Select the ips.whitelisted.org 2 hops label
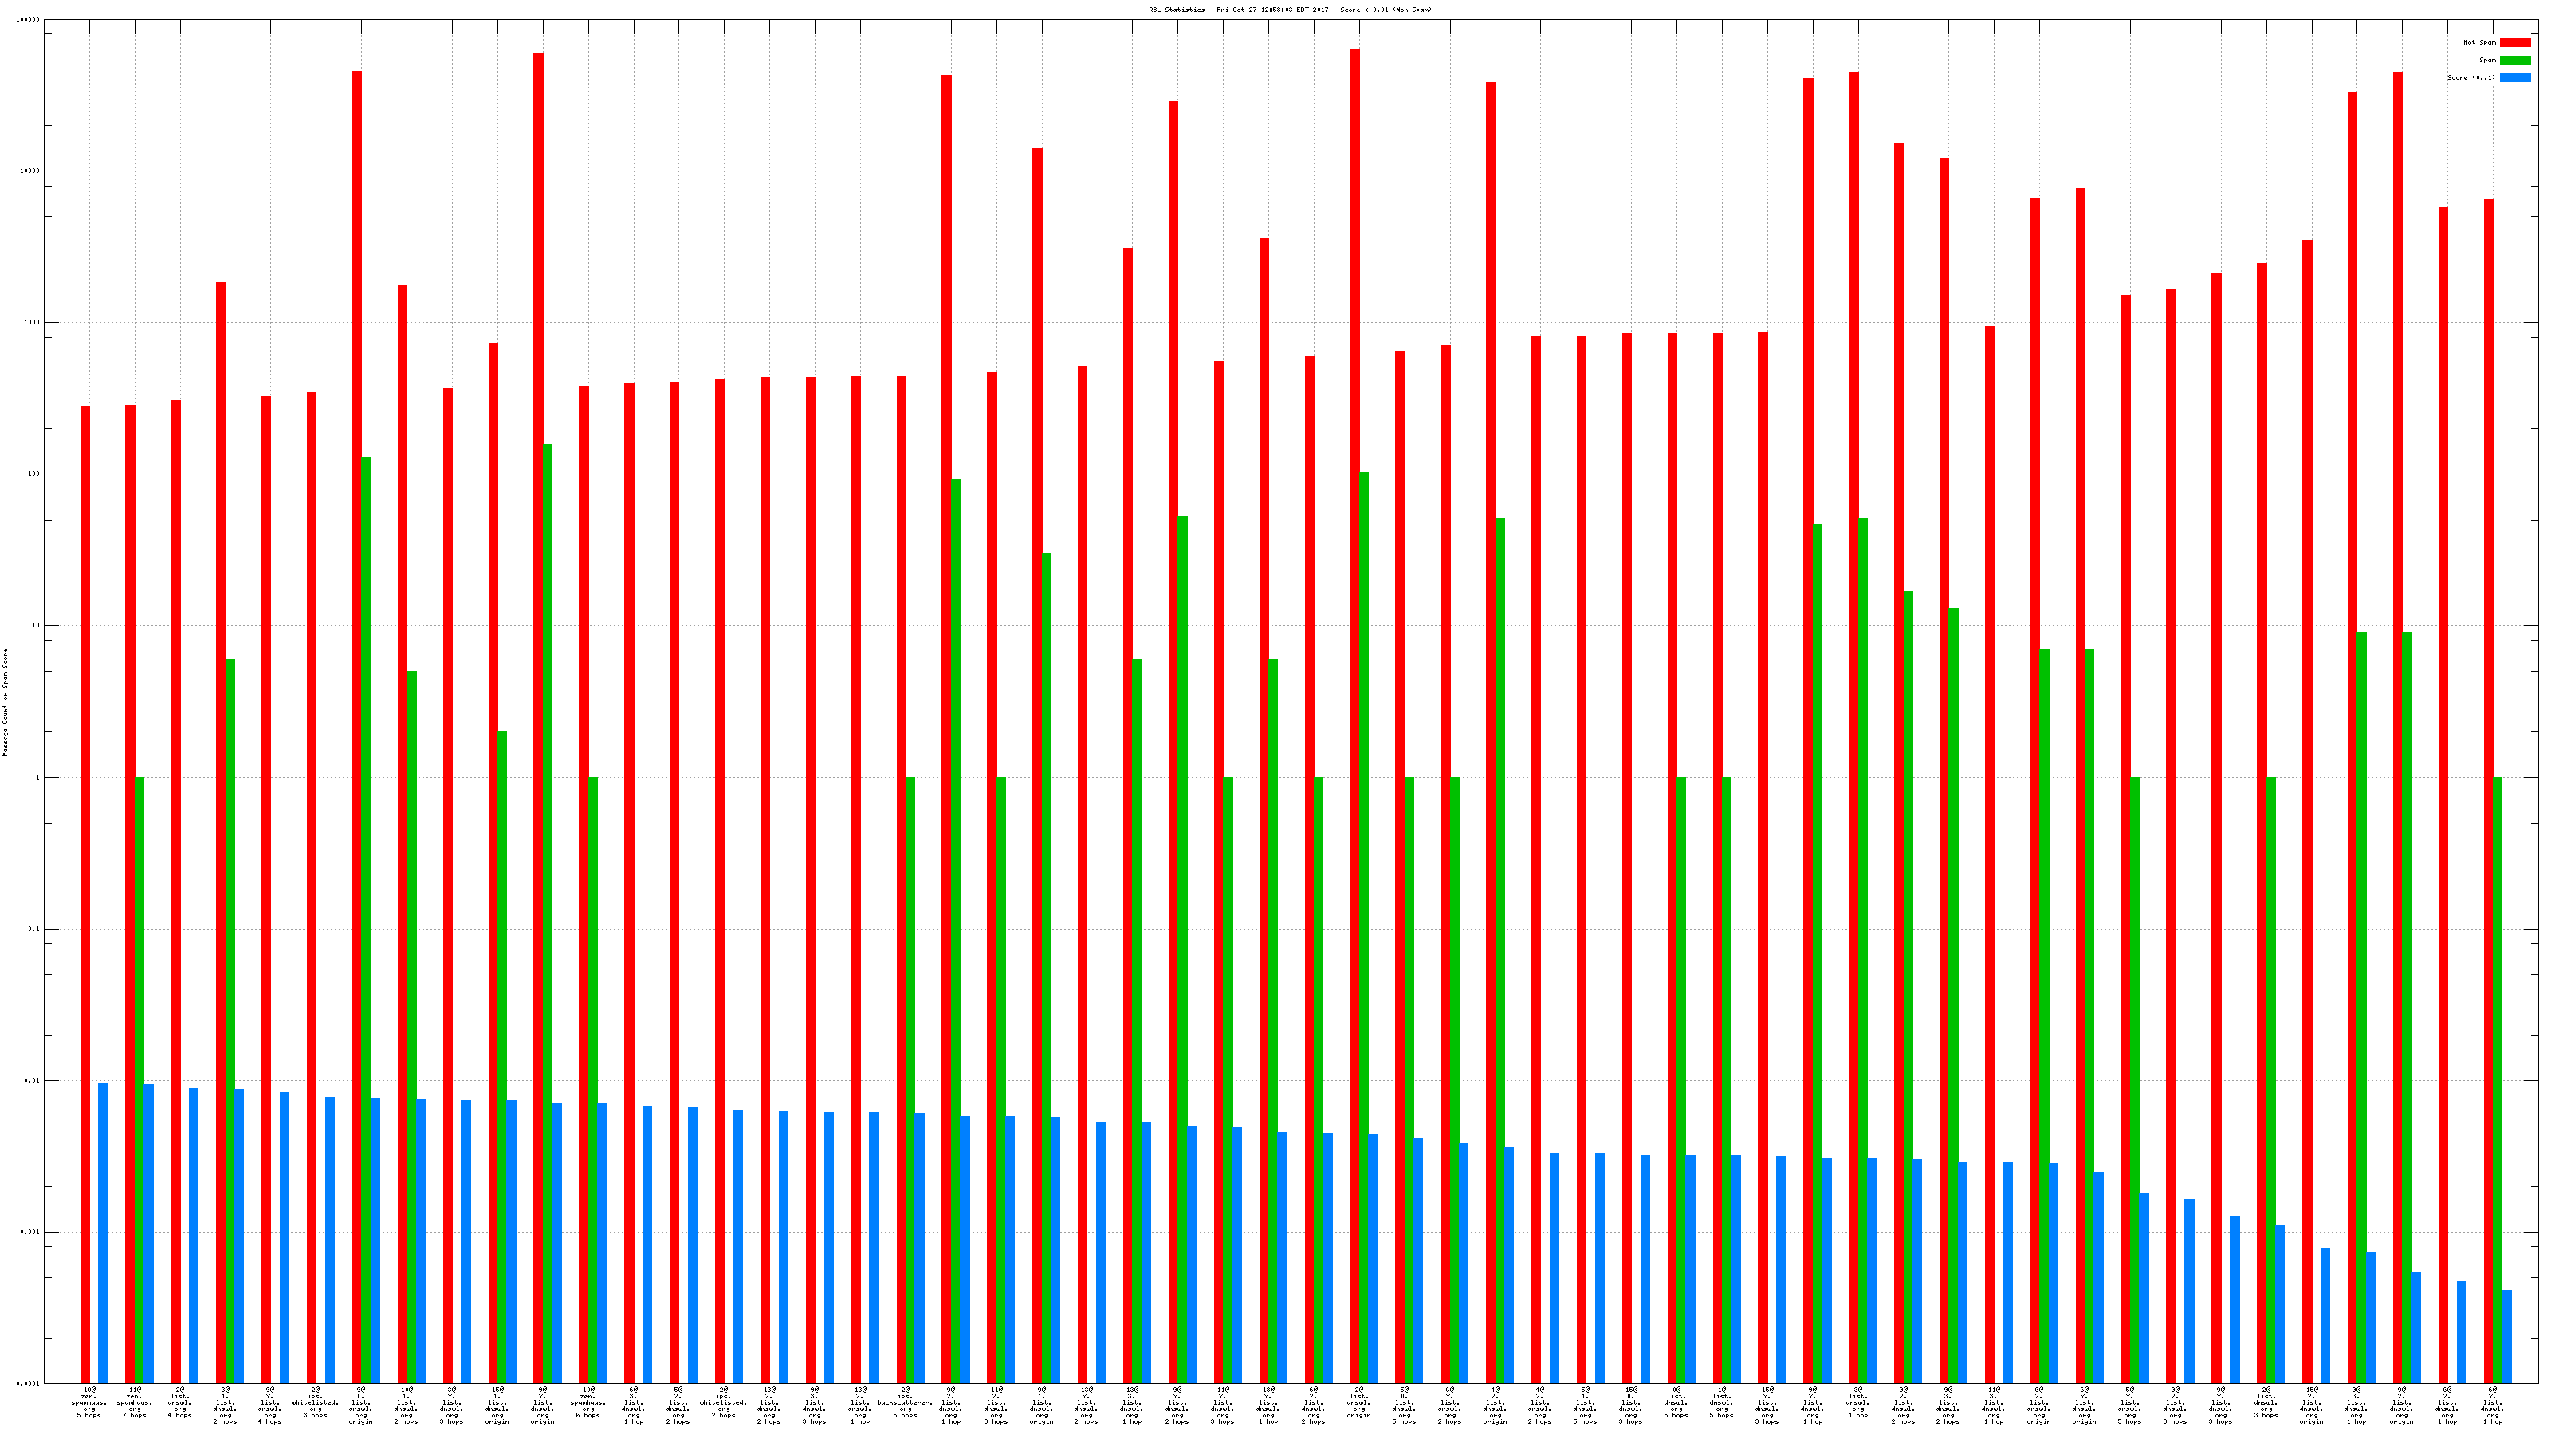Viewport: 2551px width, 1435px height. pos(723,1402)
